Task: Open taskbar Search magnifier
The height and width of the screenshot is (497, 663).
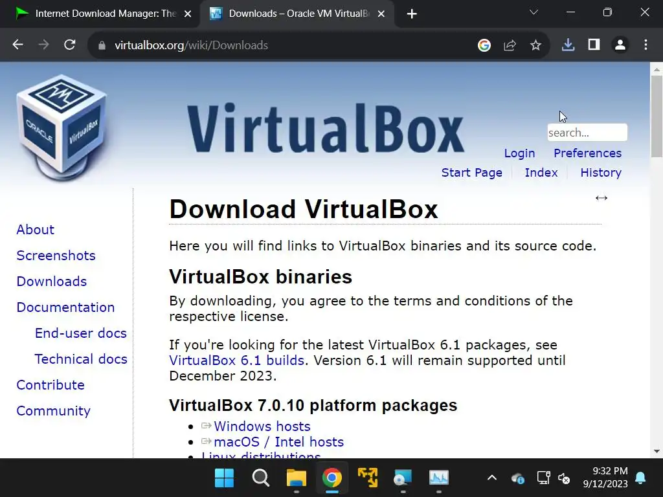Action: [x=260, y=478]
